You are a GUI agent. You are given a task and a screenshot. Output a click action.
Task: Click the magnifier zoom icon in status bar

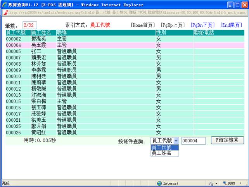pos(225,183)
